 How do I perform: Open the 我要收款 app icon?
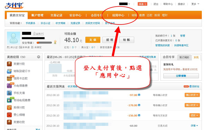pos(9,122)
